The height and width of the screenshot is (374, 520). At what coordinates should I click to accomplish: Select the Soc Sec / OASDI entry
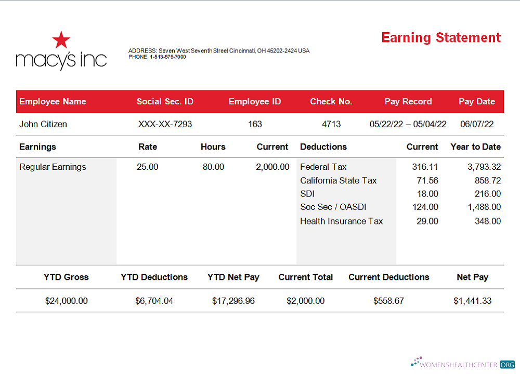point(333,207)
